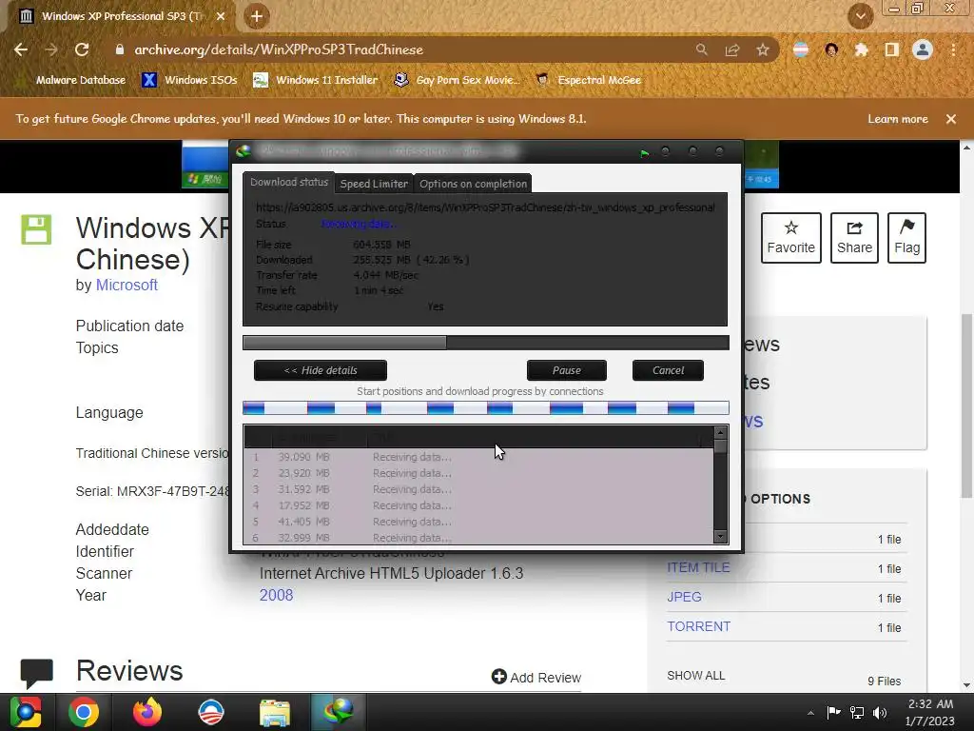This screenshot has height=731, width=974.
Task: Open Chrome three-dot menu
Action: (x=953, y=49)
